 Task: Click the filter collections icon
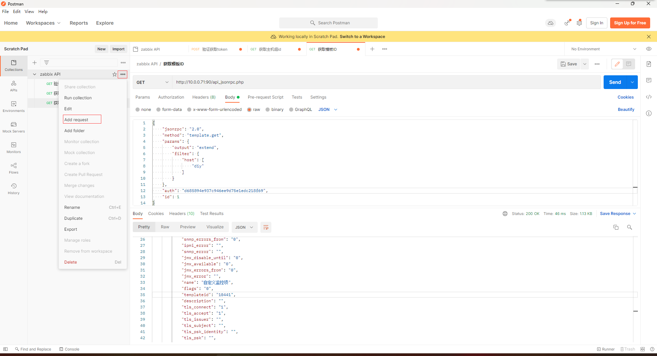[47, 63]
